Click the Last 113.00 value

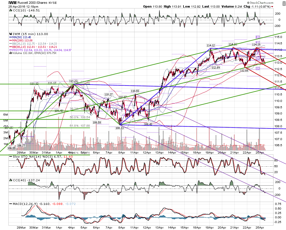point(211,7)
